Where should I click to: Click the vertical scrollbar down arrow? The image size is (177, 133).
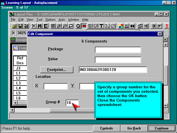tap(165, 105)
